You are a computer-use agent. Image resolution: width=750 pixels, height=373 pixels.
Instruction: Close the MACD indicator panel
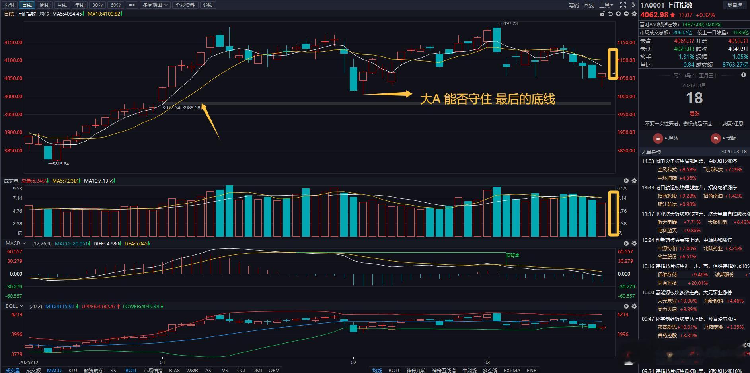click(626, 243)
